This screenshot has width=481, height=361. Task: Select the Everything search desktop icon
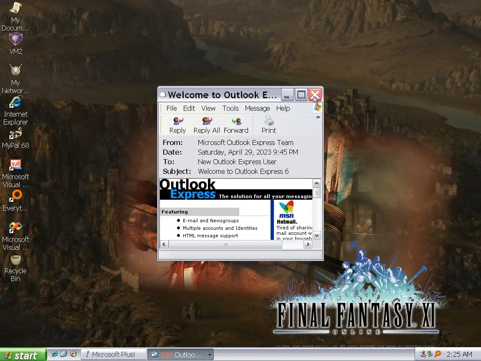coord(15,201)
